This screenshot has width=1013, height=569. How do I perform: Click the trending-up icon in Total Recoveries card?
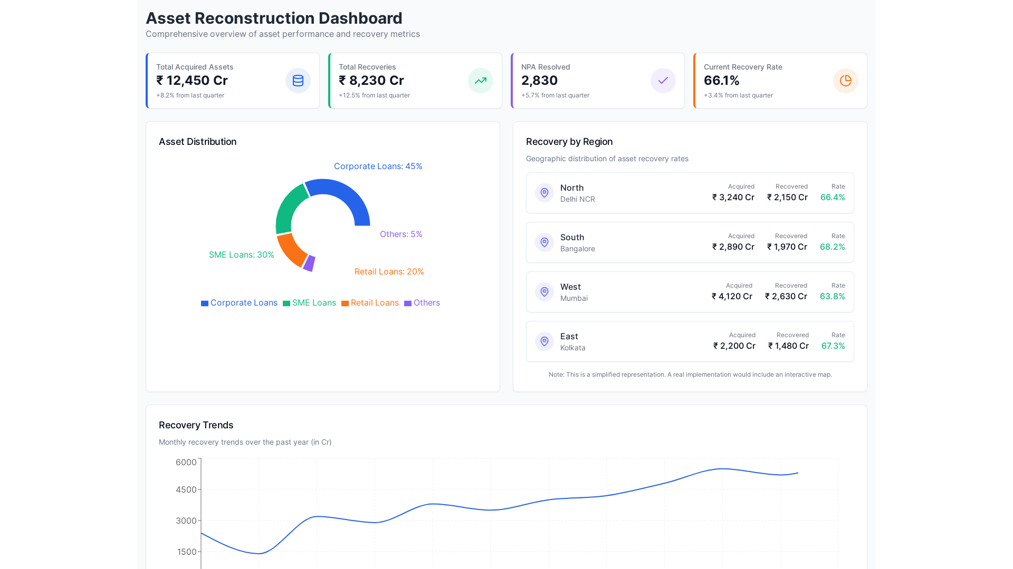tap(481, 81)
